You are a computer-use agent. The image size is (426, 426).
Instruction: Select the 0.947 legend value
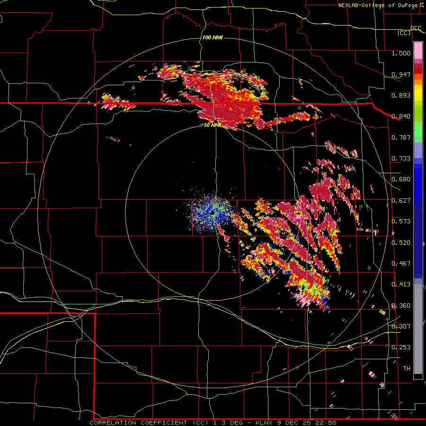coord(401,74)
